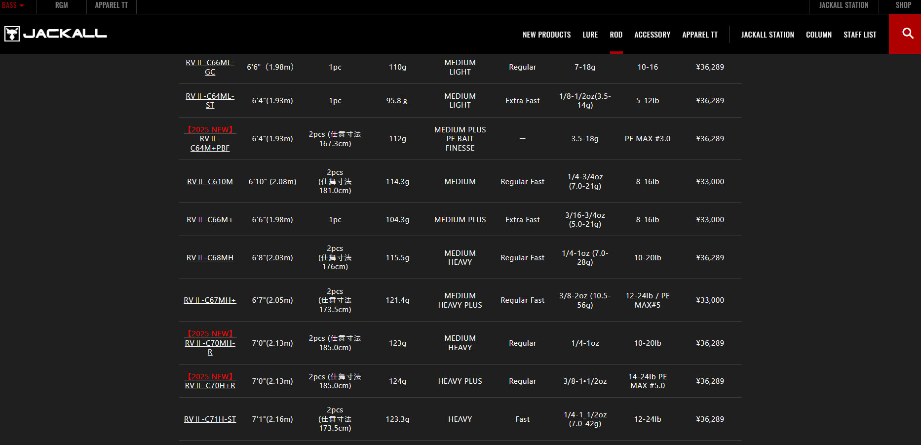Click the 6'8"(2.03m) length cell
Screen dimensions: 921x445
[x=272, y=258]
